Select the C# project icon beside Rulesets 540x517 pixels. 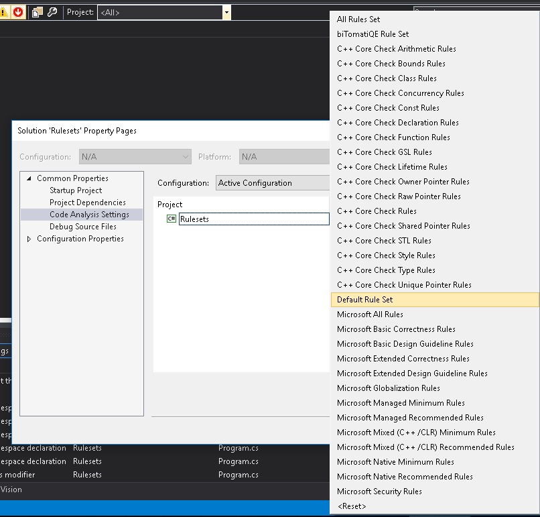(172, 219)
